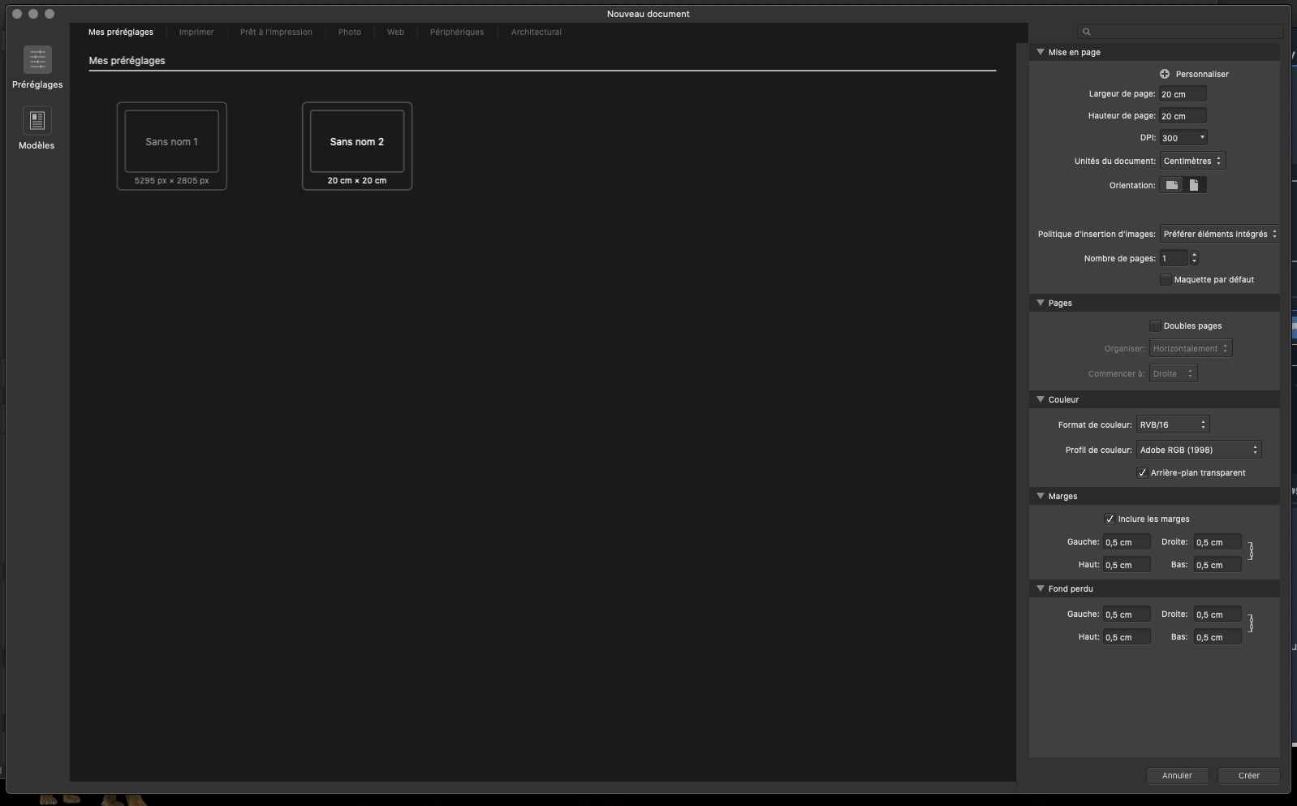Switch to Prêt à l'impression tab
The width and height of the screenshot is (1297, 806).
[276, 32]
